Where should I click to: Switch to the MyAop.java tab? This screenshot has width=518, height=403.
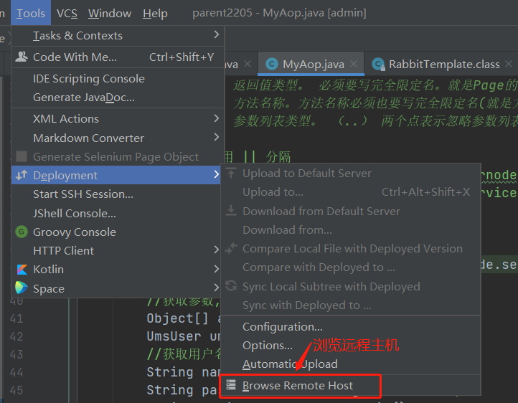point(311,64)
